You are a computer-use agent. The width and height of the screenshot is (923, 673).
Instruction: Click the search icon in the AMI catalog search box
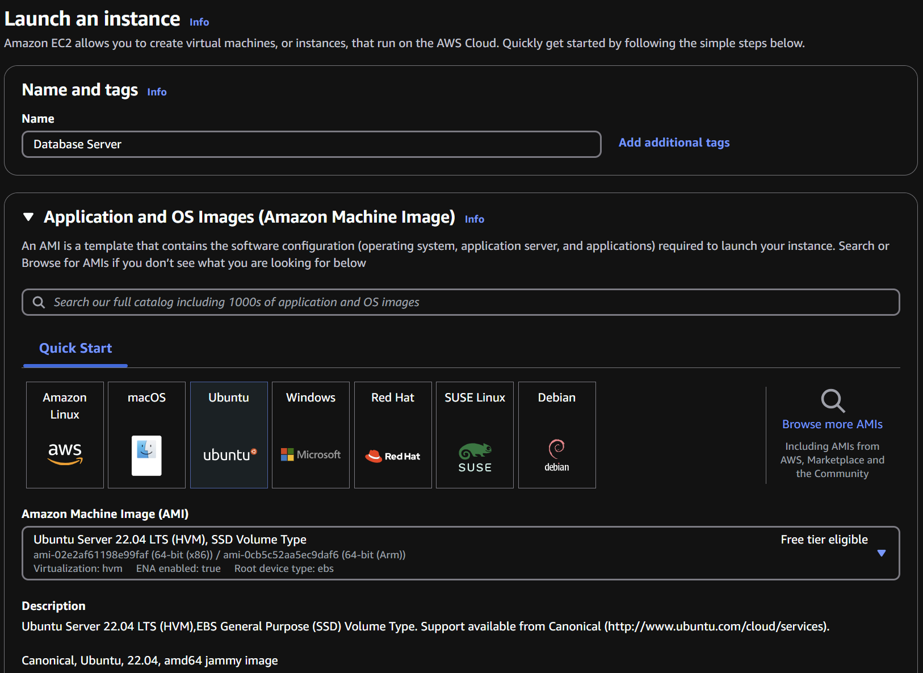point(39,302)
